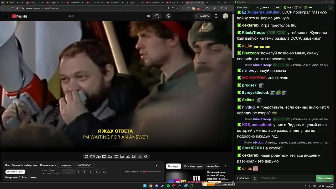Click the Создать create button
The width and height of the screenshot is (336, 189).
pos(202,16)
